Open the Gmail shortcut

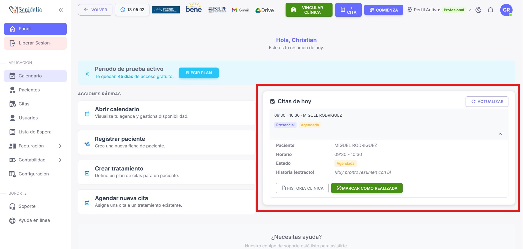(240, 10)
